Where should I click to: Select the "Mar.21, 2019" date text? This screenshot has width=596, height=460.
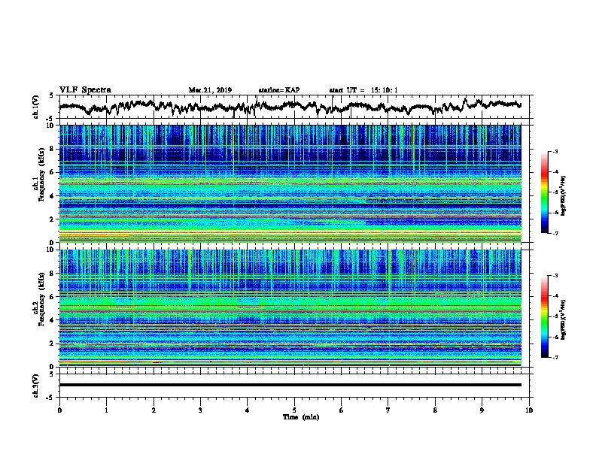coord(210,90)
